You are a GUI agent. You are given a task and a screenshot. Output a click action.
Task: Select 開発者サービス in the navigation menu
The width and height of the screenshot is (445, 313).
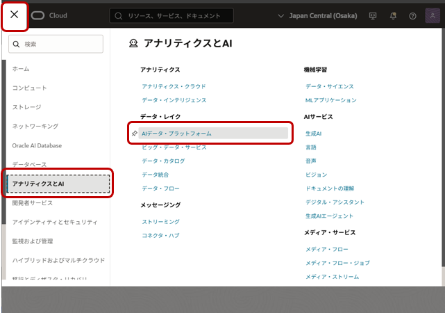pos(33,202)
